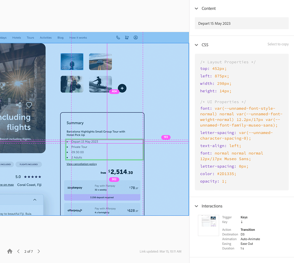
Task: Collapse the CSS section
Action: (x=196, y=45)
